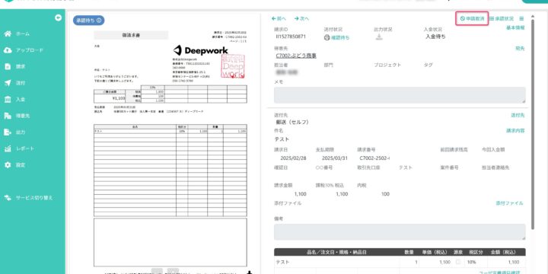This screenshot has width=548, height=274.
Task: Click the 入金待ち payment status text
Action: click(435, 37)
